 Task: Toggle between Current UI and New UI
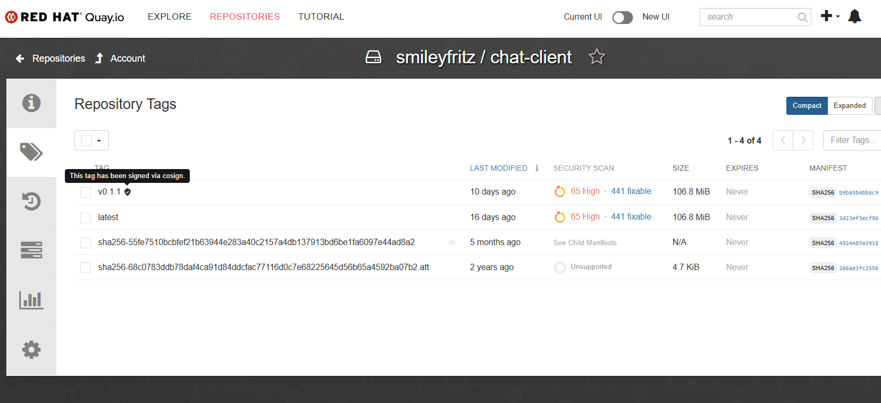(623, 18)
